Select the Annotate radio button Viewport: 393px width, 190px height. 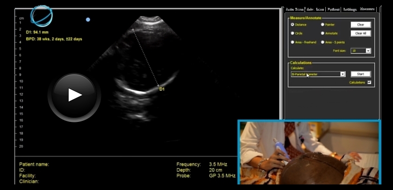323,33
